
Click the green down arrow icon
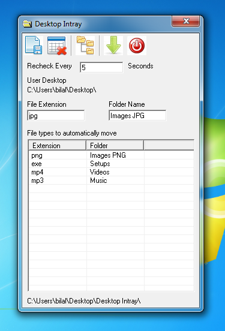point(113,46)
